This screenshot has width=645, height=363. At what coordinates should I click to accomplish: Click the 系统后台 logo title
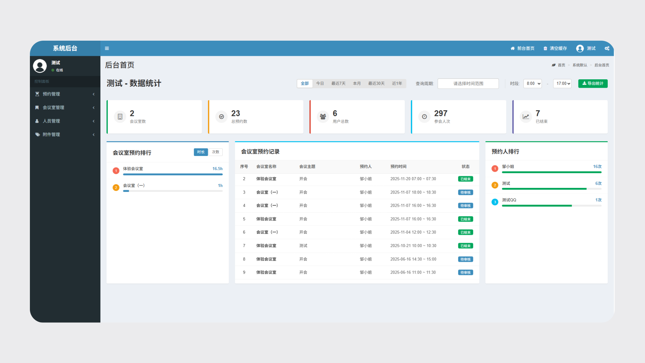(65, 48)
